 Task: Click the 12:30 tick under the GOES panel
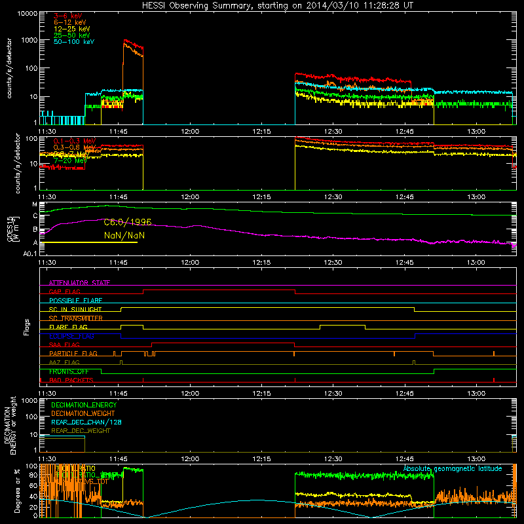point(333,263)
